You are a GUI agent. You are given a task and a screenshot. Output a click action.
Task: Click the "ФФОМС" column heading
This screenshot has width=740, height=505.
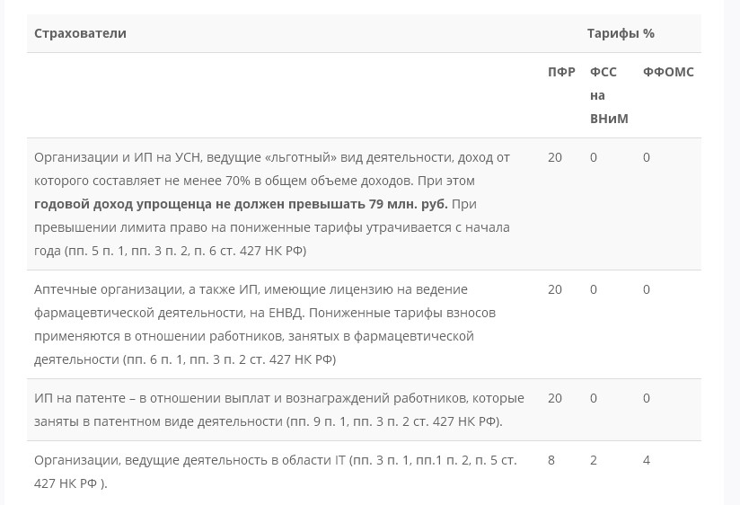click(668, 72)
